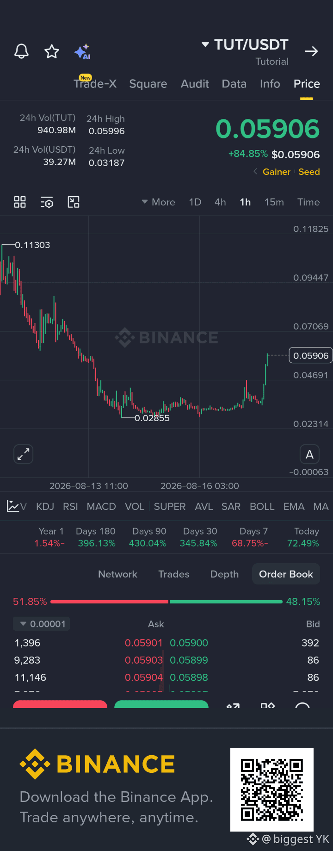Select the 1D chart interval
This screenshot has width=333, height=851.
pyautogui.click(x=195, y=202)
